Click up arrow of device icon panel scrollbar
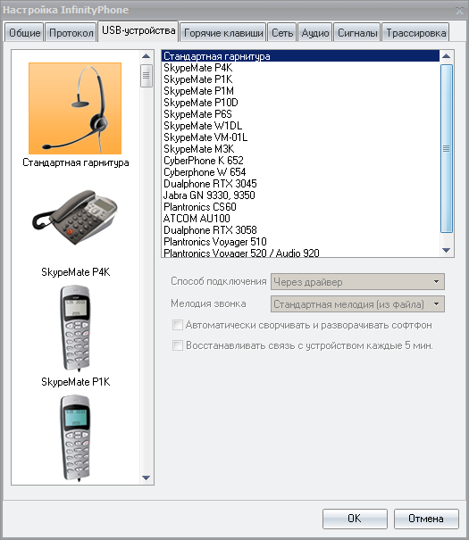Screen dimensions: 469x540 (147, 56)
